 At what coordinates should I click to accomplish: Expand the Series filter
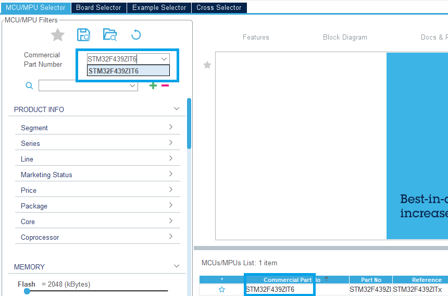point(98,143)
